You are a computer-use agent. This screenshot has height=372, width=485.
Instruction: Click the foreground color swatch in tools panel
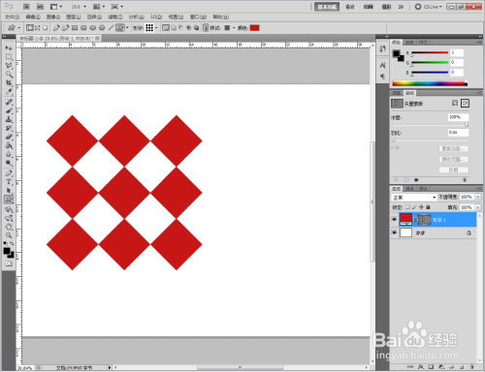[7, 251]
